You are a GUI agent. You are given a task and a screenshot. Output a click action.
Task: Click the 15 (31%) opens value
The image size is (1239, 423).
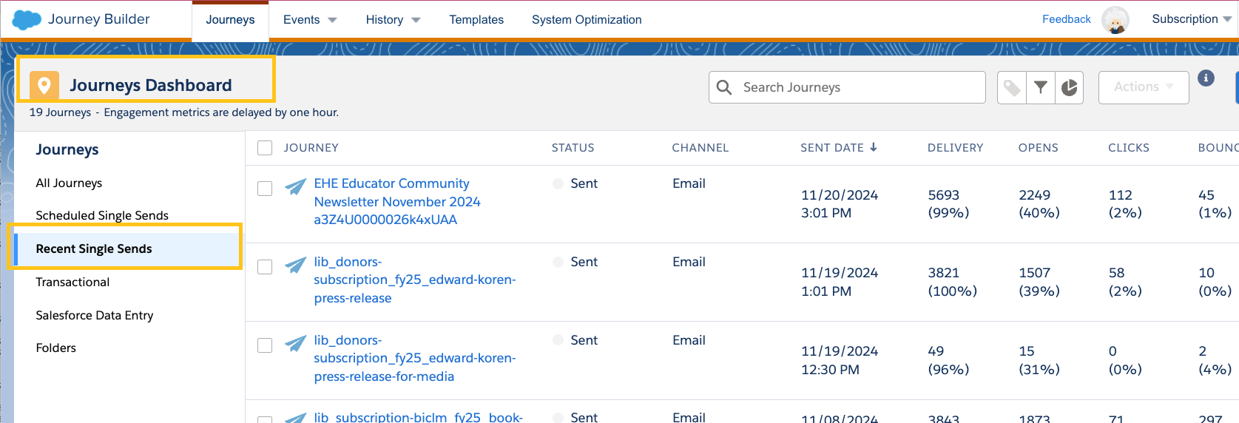point(1039,360)
